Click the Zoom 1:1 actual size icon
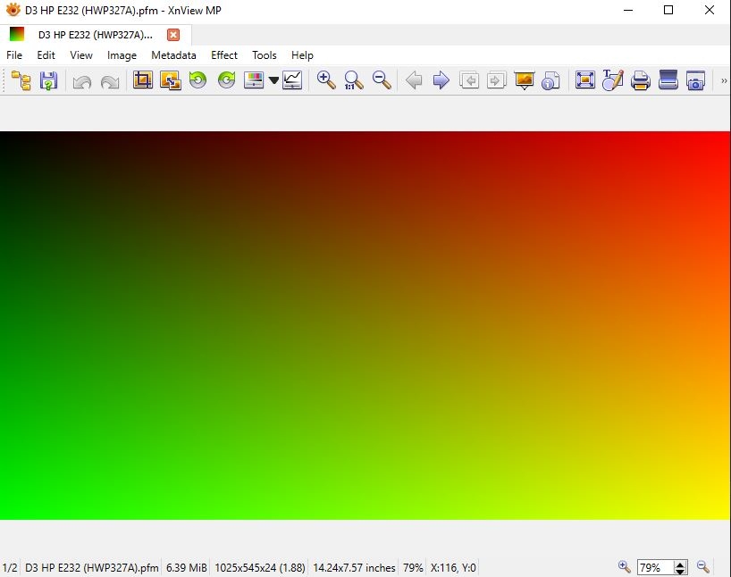This screenshot has height=577, width=731. pyautogui.click(x=354, y=81)
